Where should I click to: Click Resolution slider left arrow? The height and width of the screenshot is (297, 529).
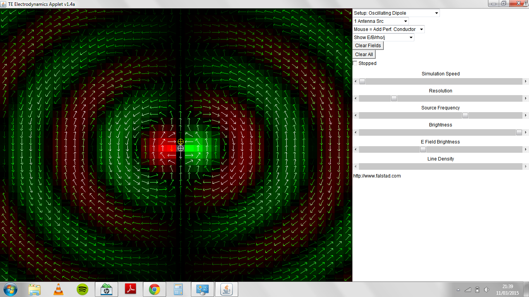point(356,99)
